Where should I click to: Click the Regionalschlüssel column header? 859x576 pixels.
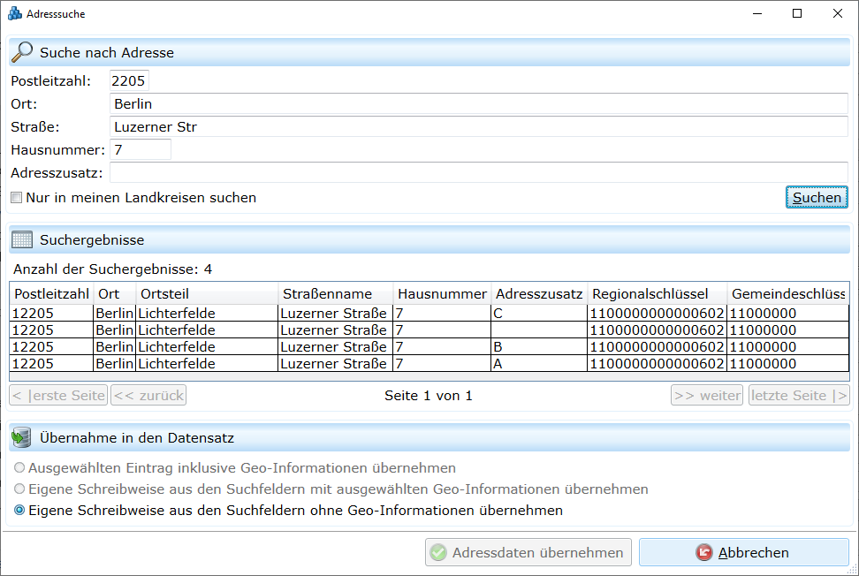click(x=657, y=293)
